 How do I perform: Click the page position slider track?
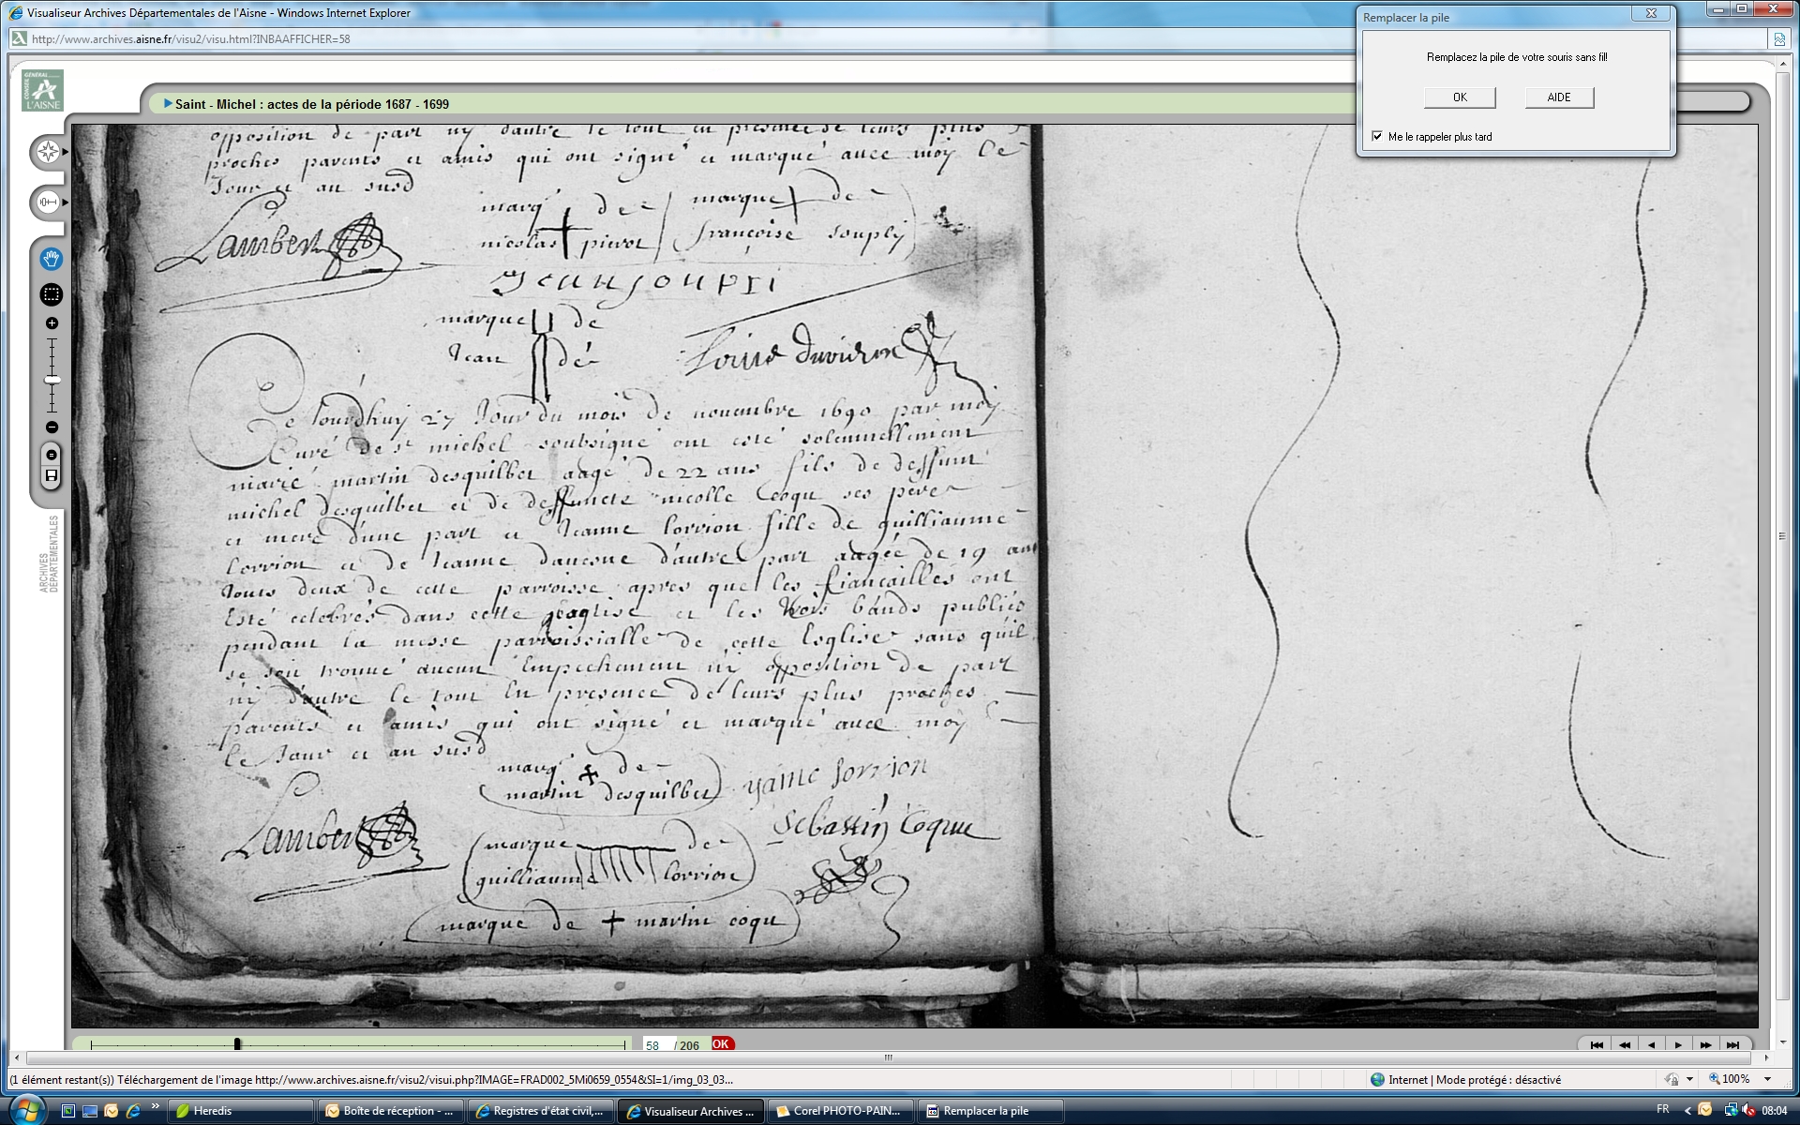tap(422, 1044)
